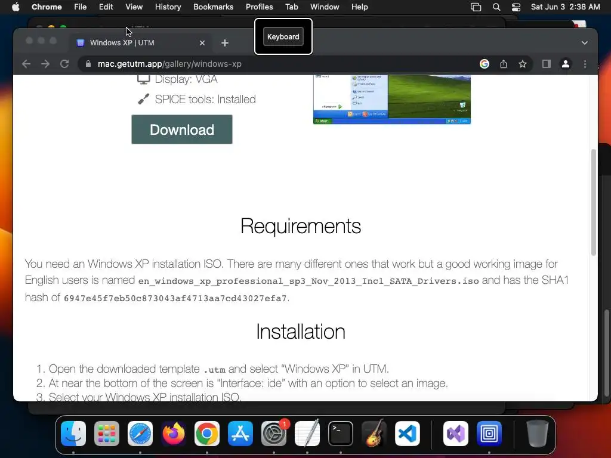Open the History menu
Image resolution: width=611 pixels, height=458 pixels.
tap(168, 7)
